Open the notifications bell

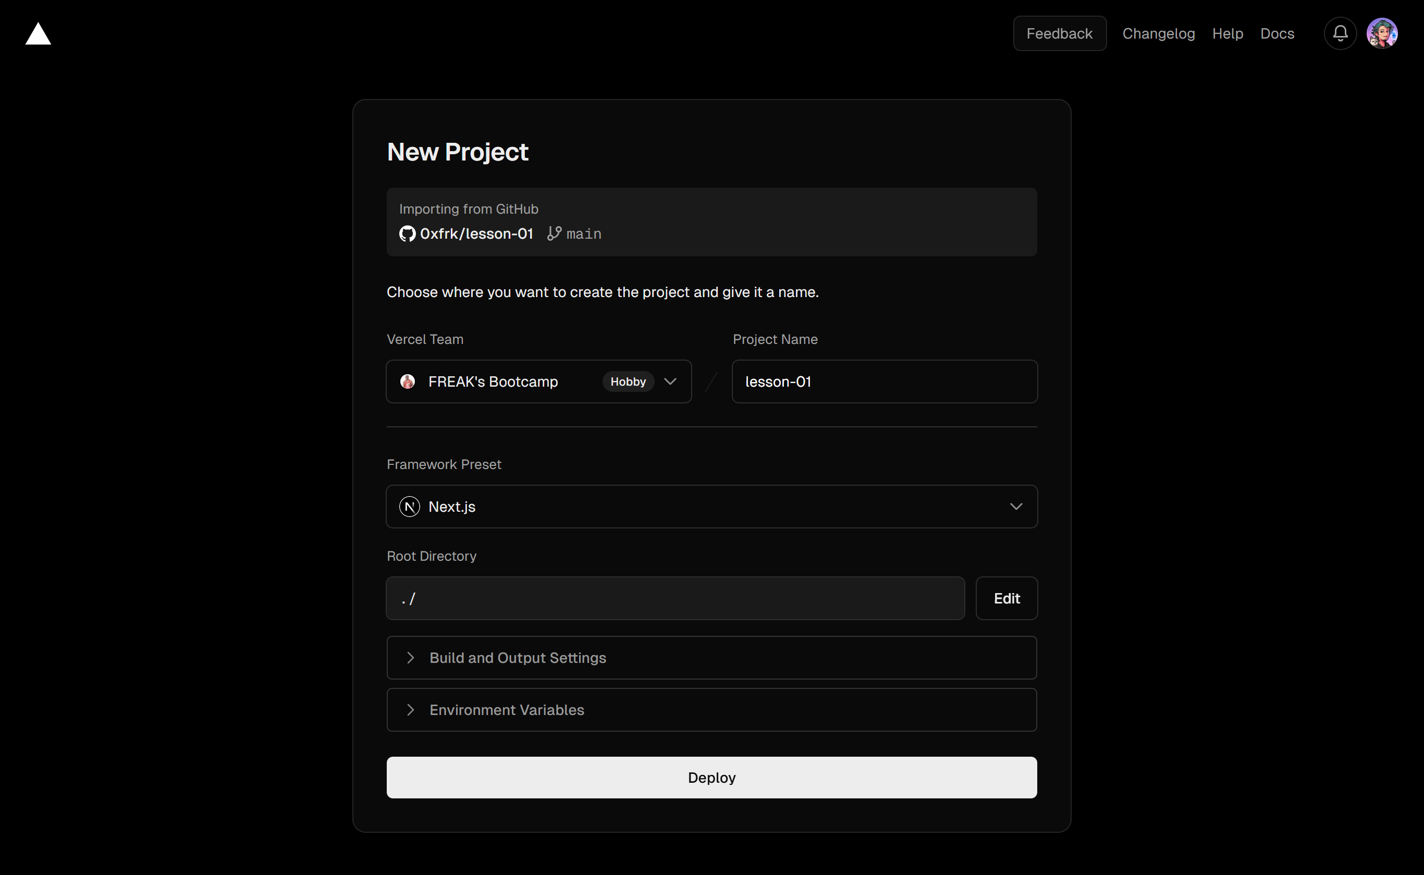click(x=1340, y=33)
